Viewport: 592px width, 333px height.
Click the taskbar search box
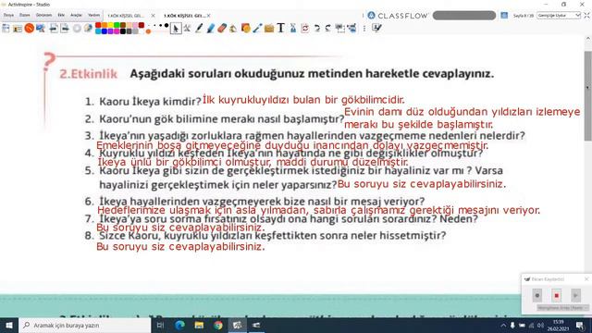85,325
